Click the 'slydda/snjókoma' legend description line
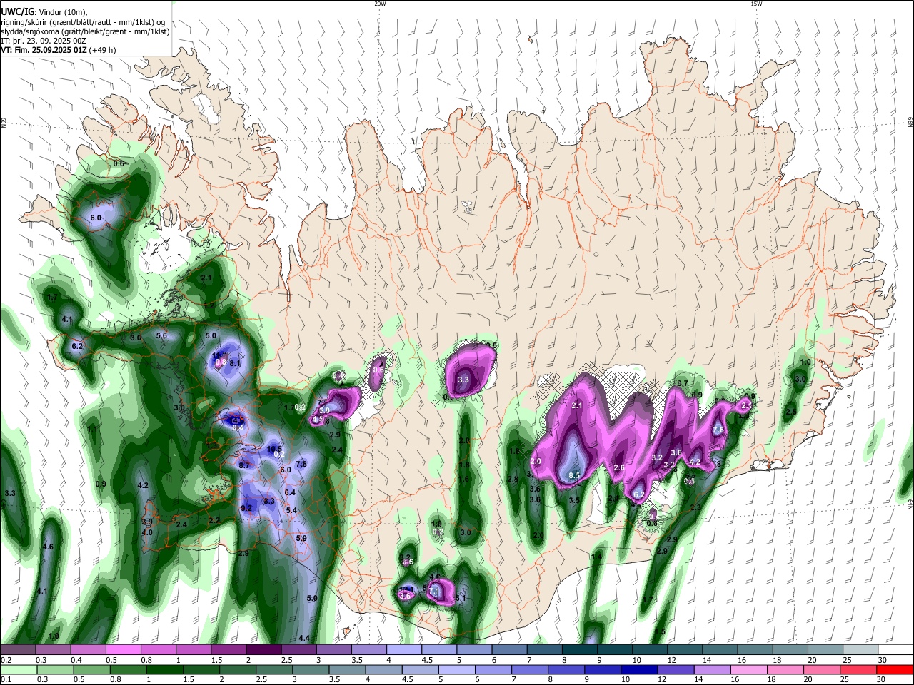Screen dimensions: 914x685 [x=85, y=31]
